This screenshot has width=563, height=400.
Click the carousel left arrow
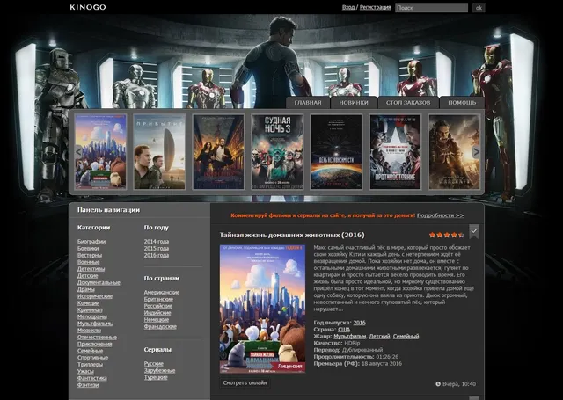77,151
